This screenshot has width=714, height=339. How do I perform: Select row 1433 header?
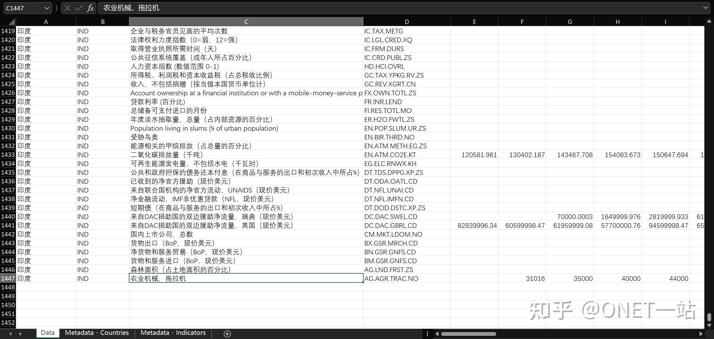8,155
